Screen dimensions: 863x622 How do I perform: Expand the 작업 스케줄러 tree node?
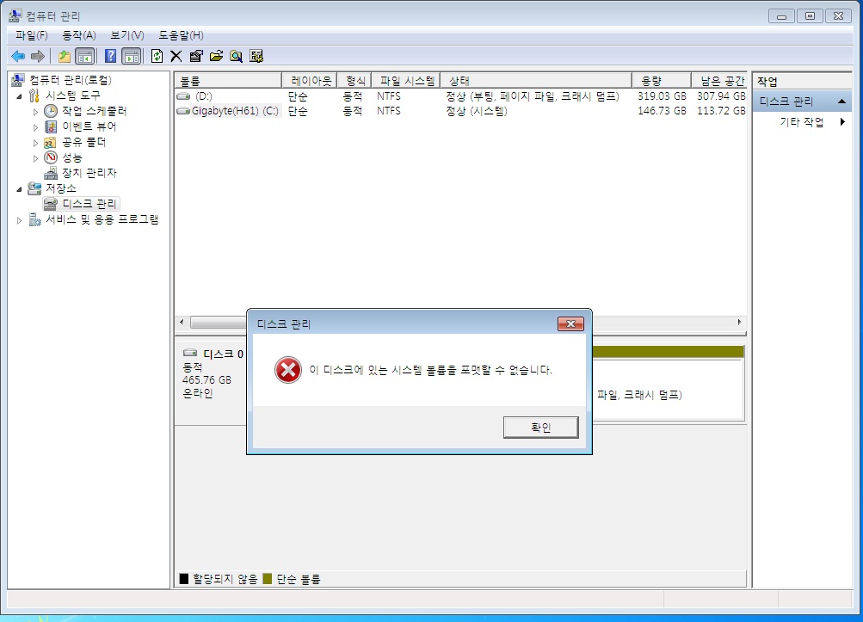coord(35,112)
